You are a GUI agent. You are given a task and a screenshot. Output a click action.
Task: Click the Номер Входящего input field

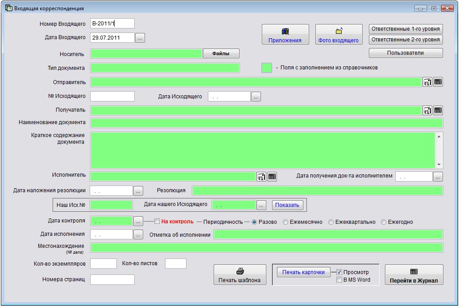point(112,24)
